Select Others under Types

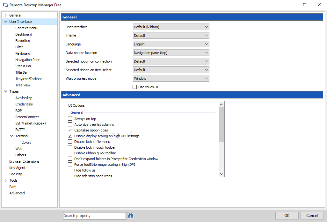click(21, 155)
